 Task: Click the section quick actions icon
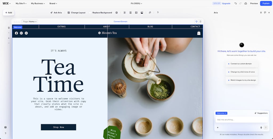click(9, 28)
